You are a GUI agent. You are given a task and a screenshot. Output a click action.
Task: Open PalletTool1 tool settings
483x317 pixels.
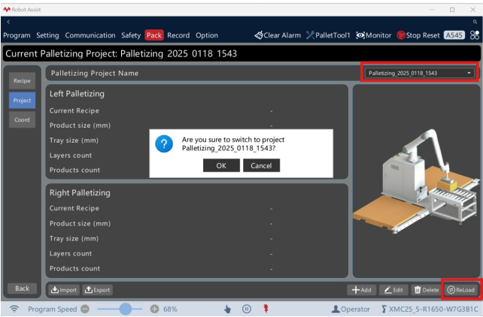pyautogui.click(x=328, y=35)
